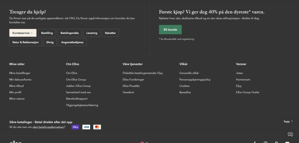Select the Bestilling help topic
The width and height of the screenshot is (299, 143).
point(47,33)
